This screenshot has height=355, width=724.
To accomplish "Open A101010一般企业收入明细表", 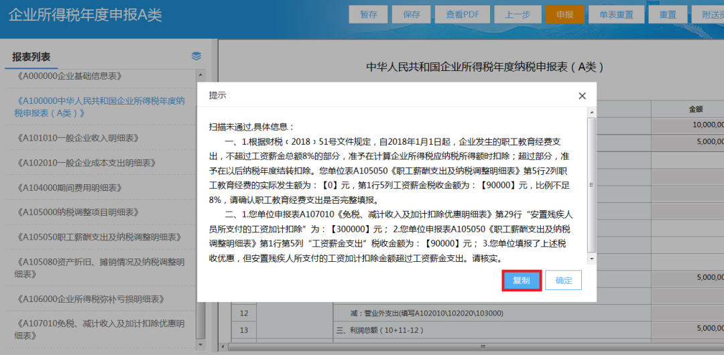I will (x=77, y=137).
